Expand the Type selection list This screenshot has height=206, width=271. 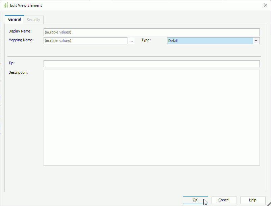tap(256, 41)
